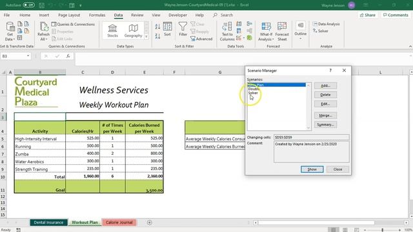Viewport: 413px width, 232px height.
Task: Click Scenario Manager help question mark
Action: pos(330,70)
